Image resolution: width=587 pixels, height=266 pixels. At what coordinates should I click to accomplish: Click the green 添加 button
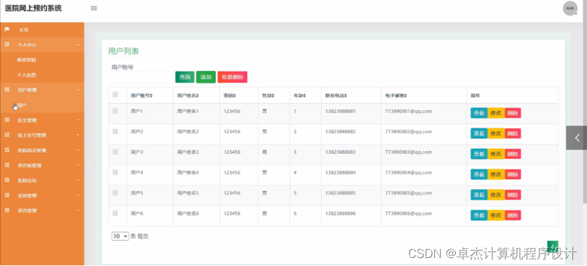pos(206,77)
